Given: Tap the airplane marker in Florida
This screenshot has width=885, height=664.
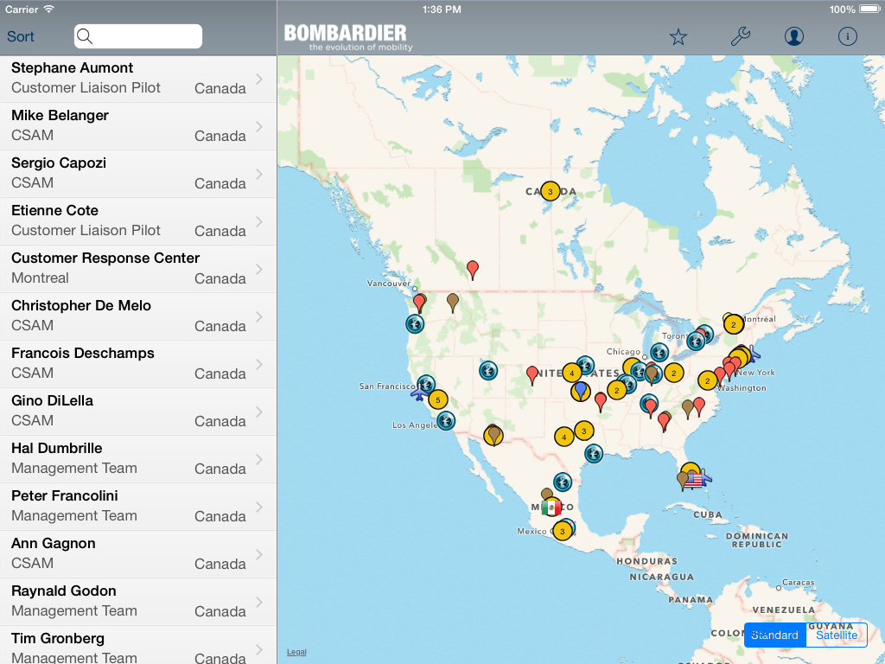Looking at the screenshot, I should [705, 476].
